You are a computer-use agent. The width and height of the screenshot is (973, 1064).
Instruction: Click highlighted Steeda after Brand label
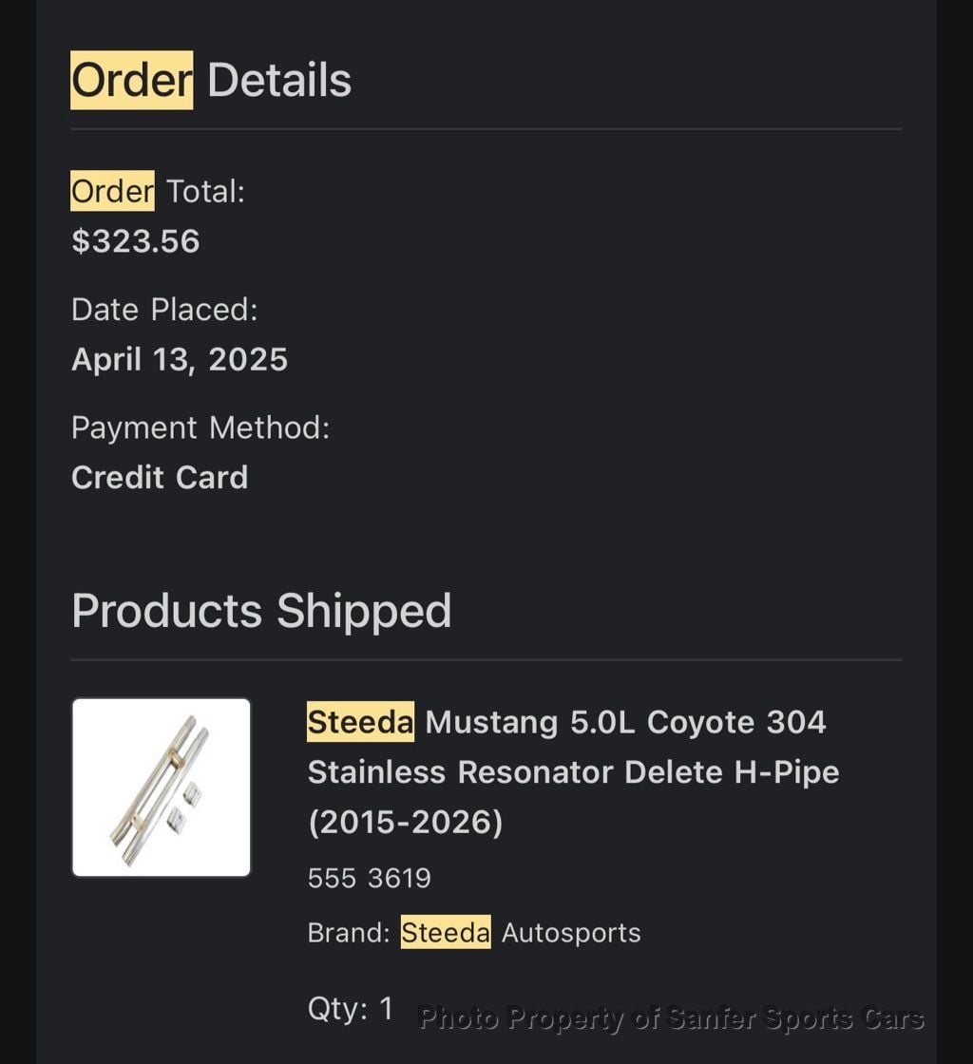click(x=446, y=933)
